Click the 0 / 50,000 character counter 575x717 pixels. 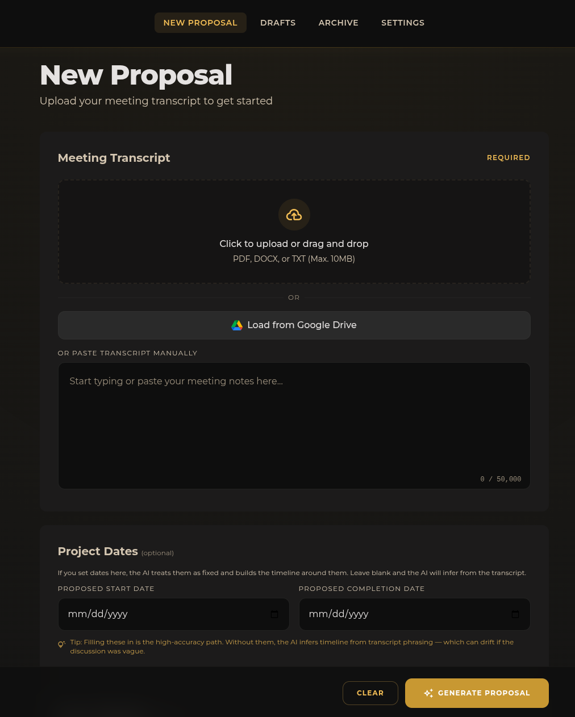(x=501, y=479)
